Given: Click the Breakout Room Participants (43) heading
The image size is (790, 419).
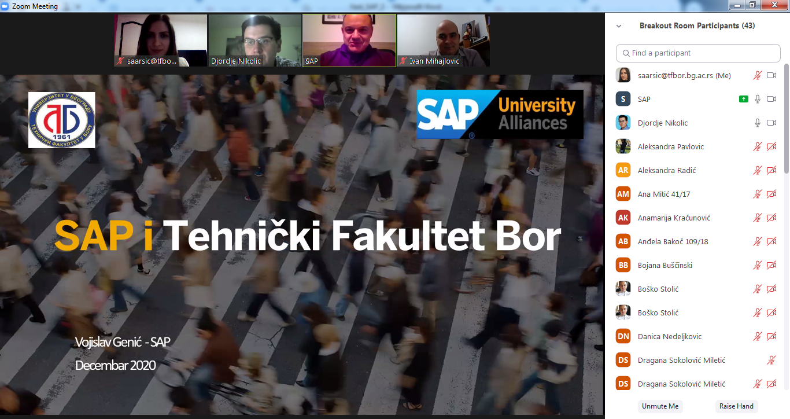Looking at the screenshot, I should coord(697,26).
